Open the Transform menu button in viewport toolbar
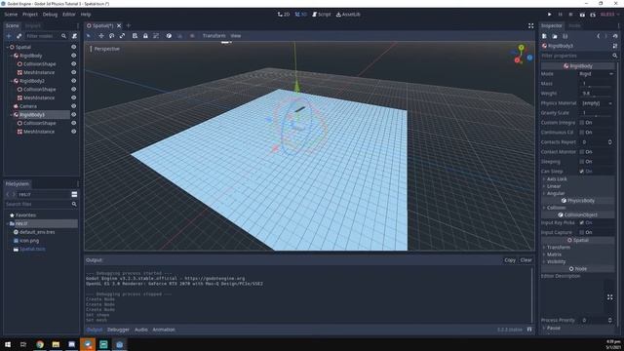Screen dimensions: 624x351 (x=214, y=36)
